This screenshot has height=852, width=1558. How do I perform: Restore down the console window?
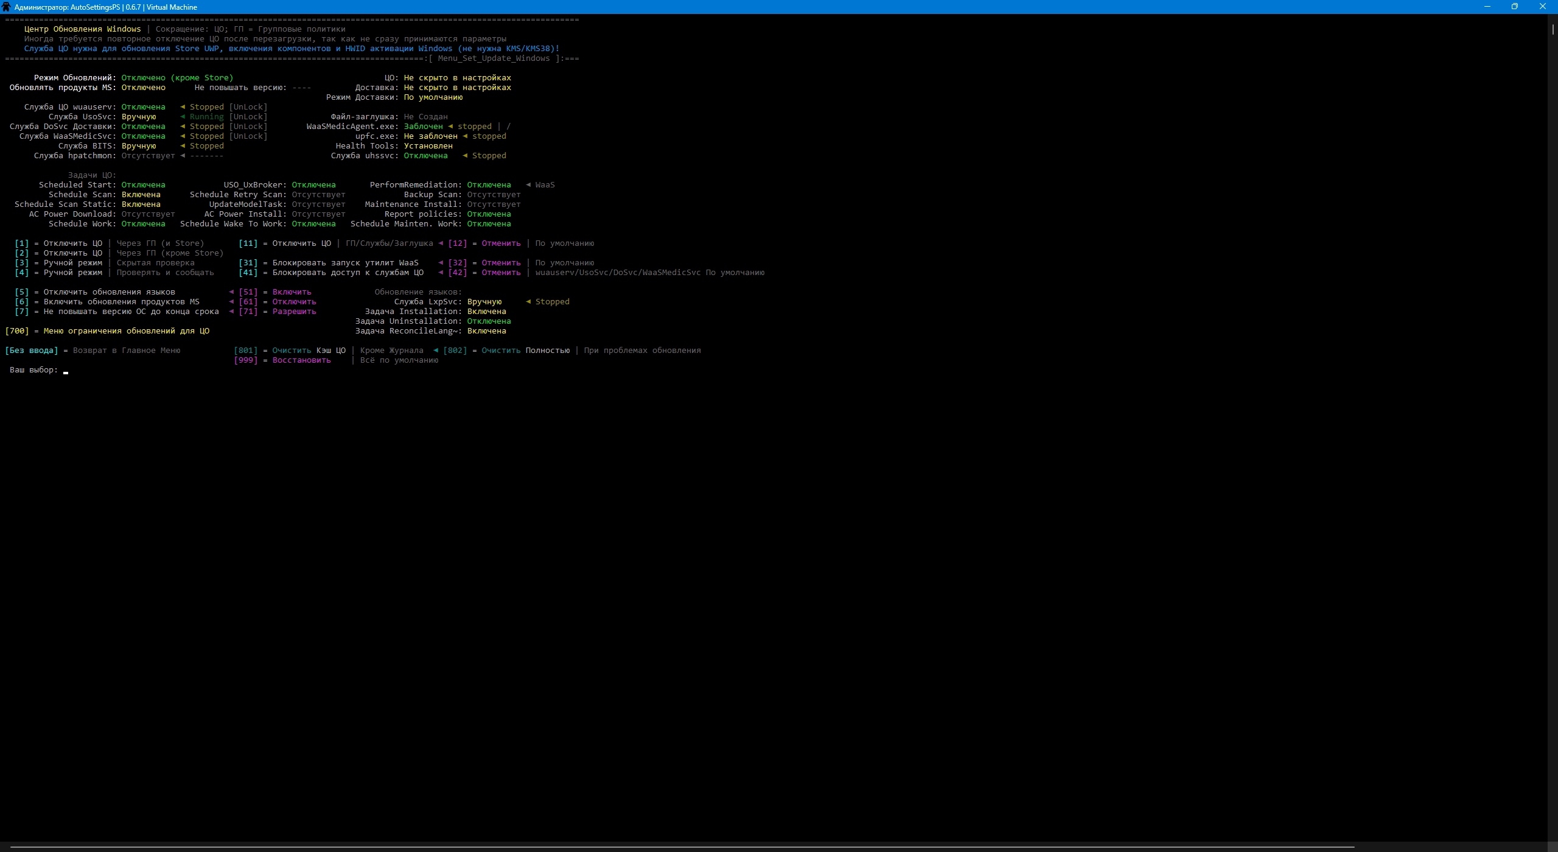click(1515, 7)
